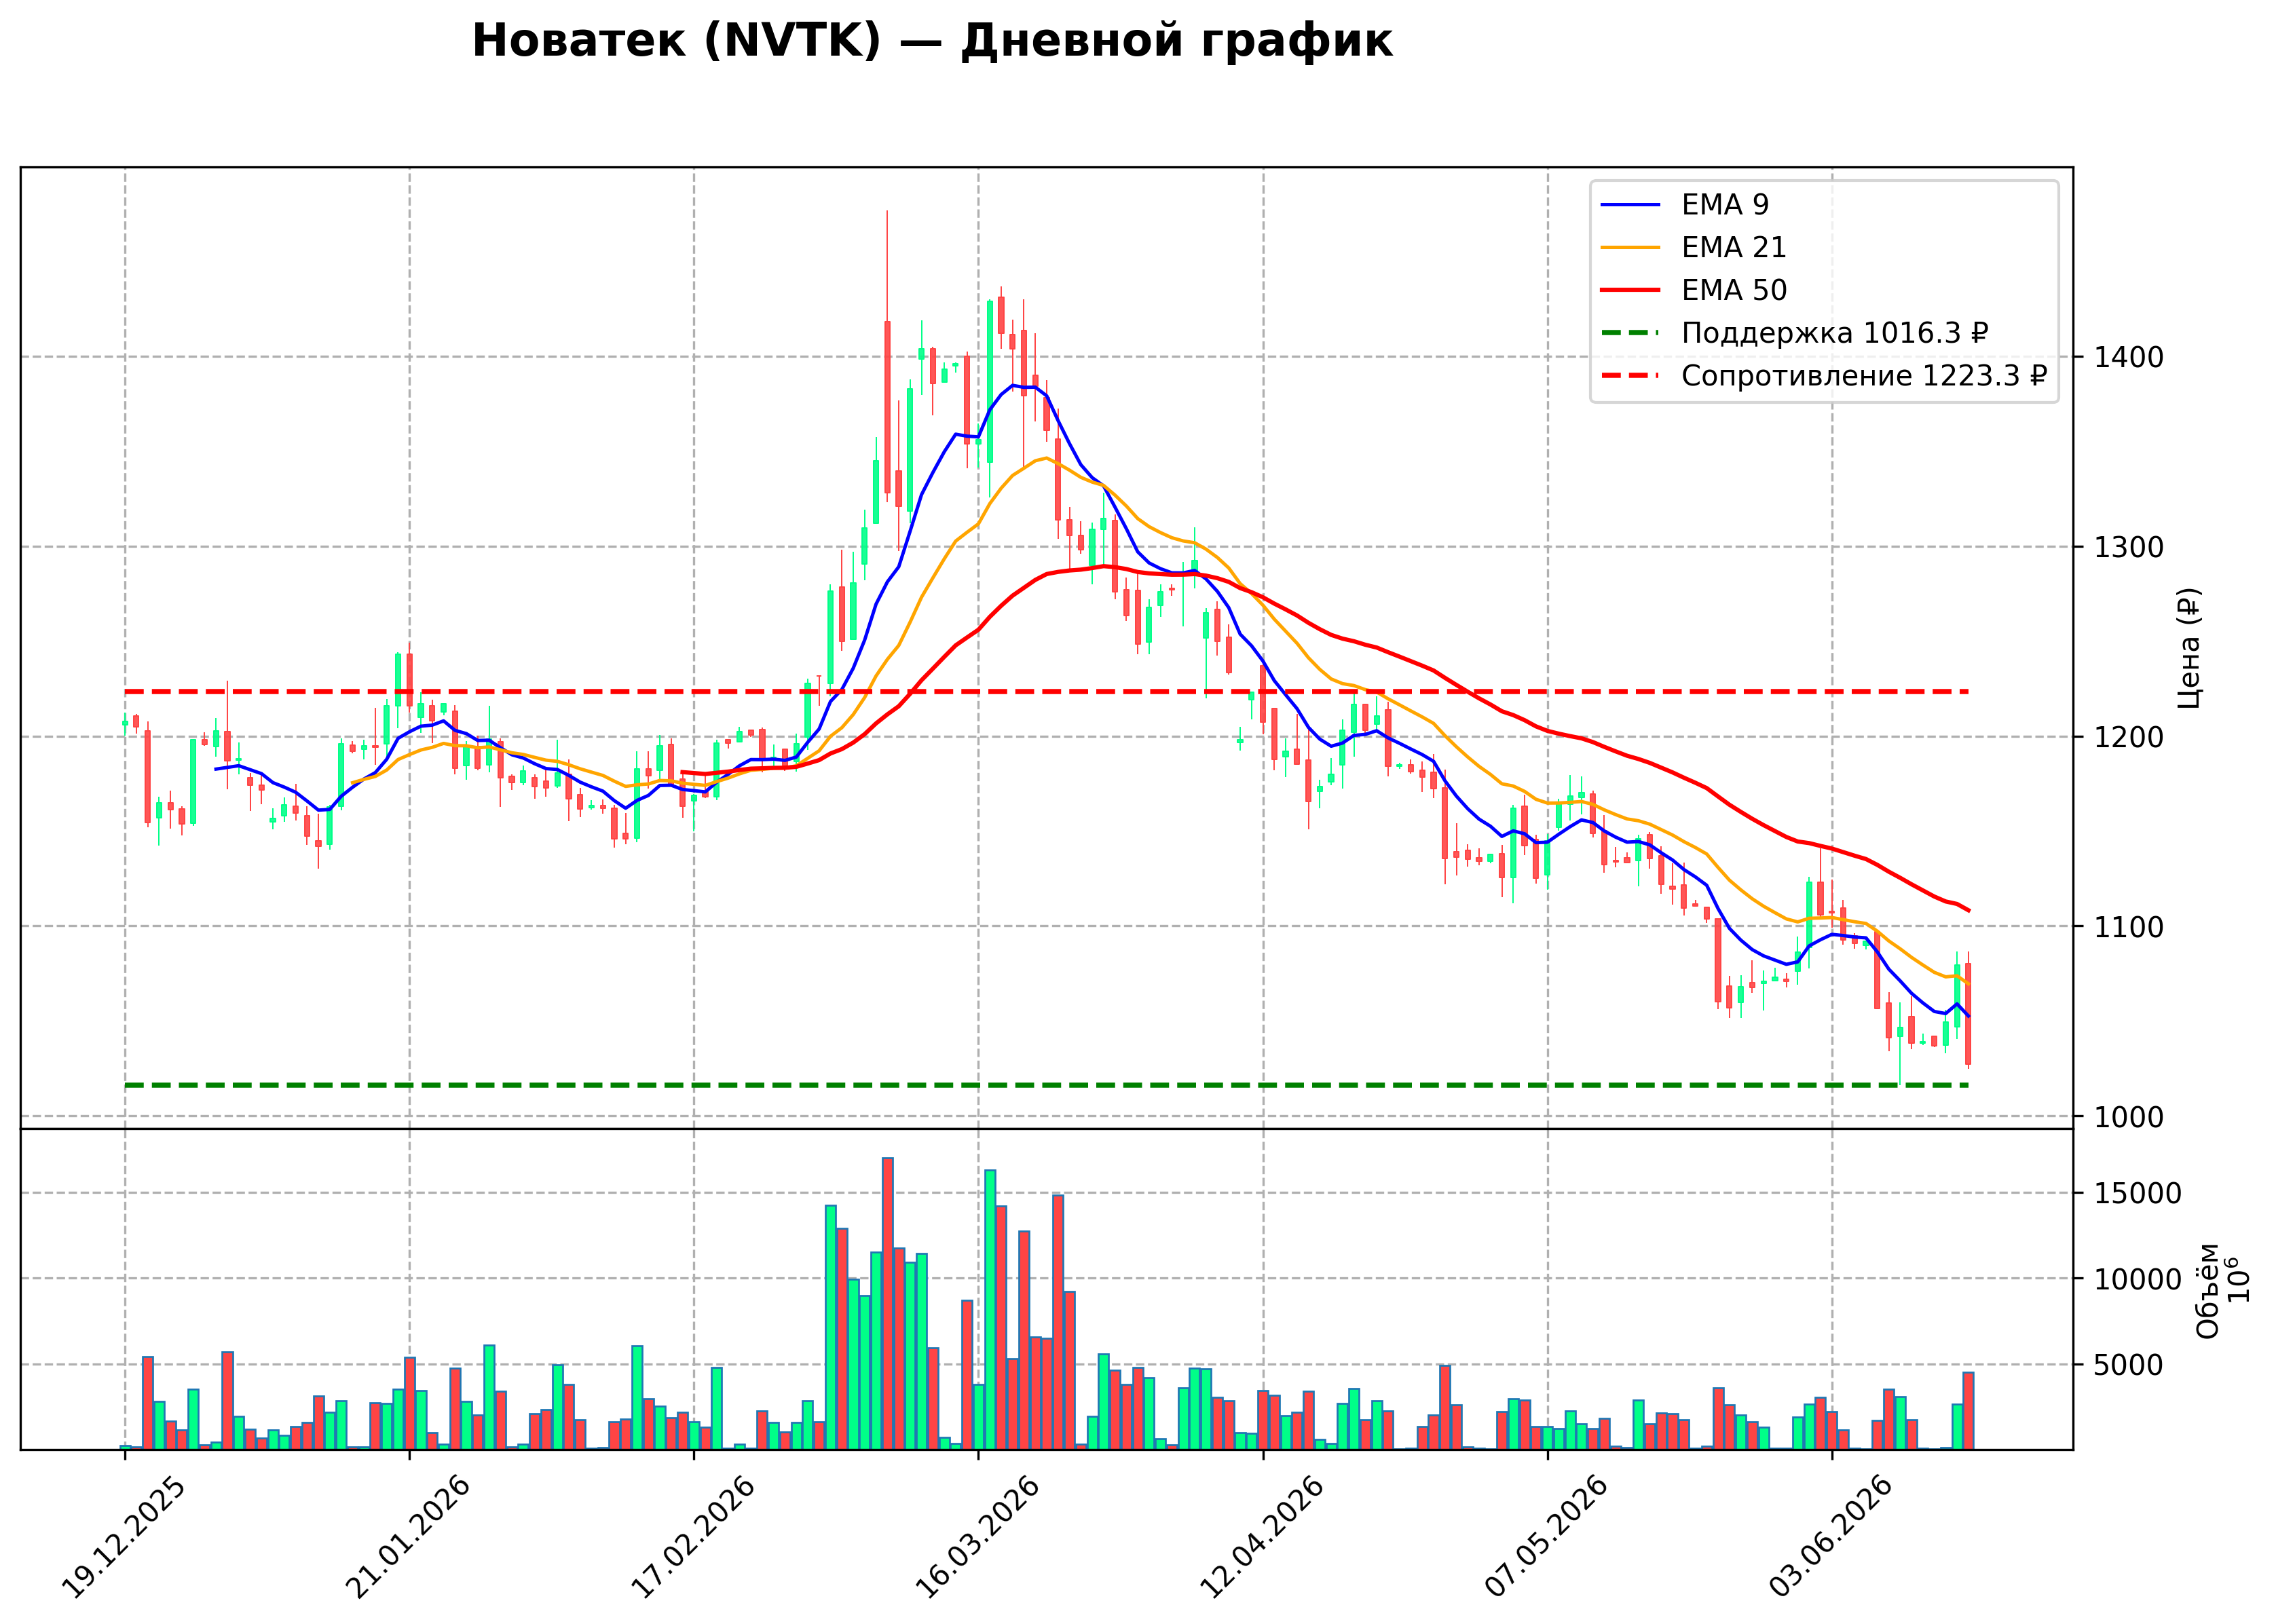Click the 21.01.2026 date label
The height and width of the screenshot is (1624, 2276).
(x=407, y=1538)
